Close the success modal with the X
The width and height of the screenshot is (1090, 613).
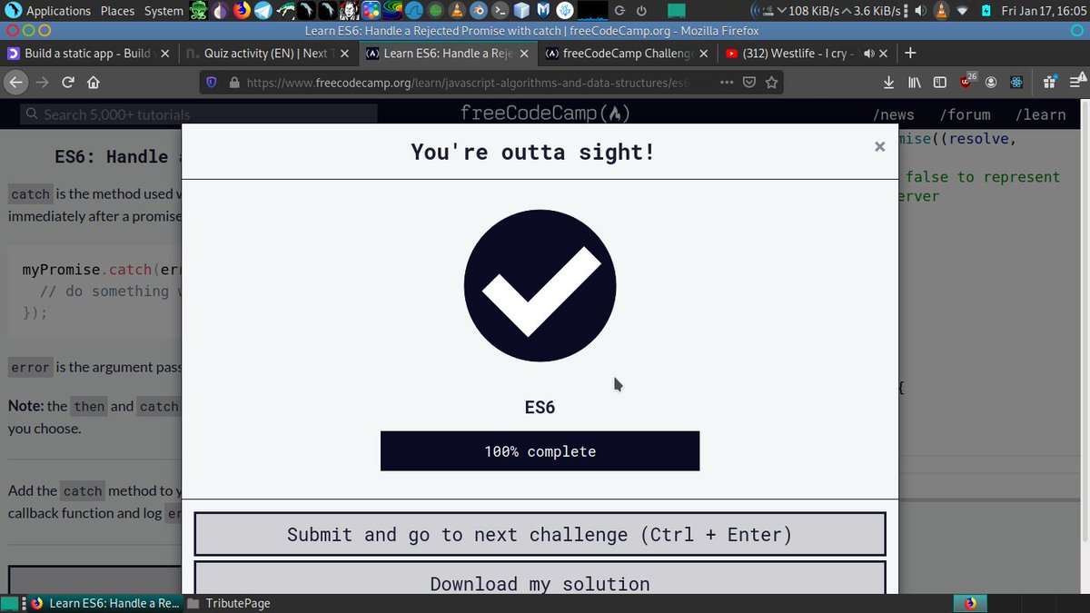click(879, 146)
